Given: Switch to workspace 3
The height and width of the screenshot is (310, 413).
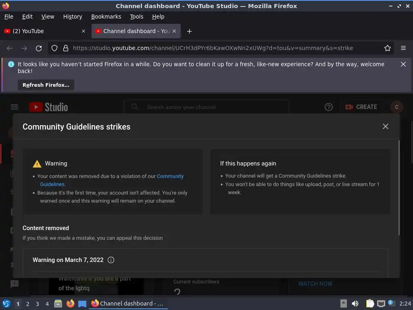Looking at the screenshot, I should [x=38, y=304].
